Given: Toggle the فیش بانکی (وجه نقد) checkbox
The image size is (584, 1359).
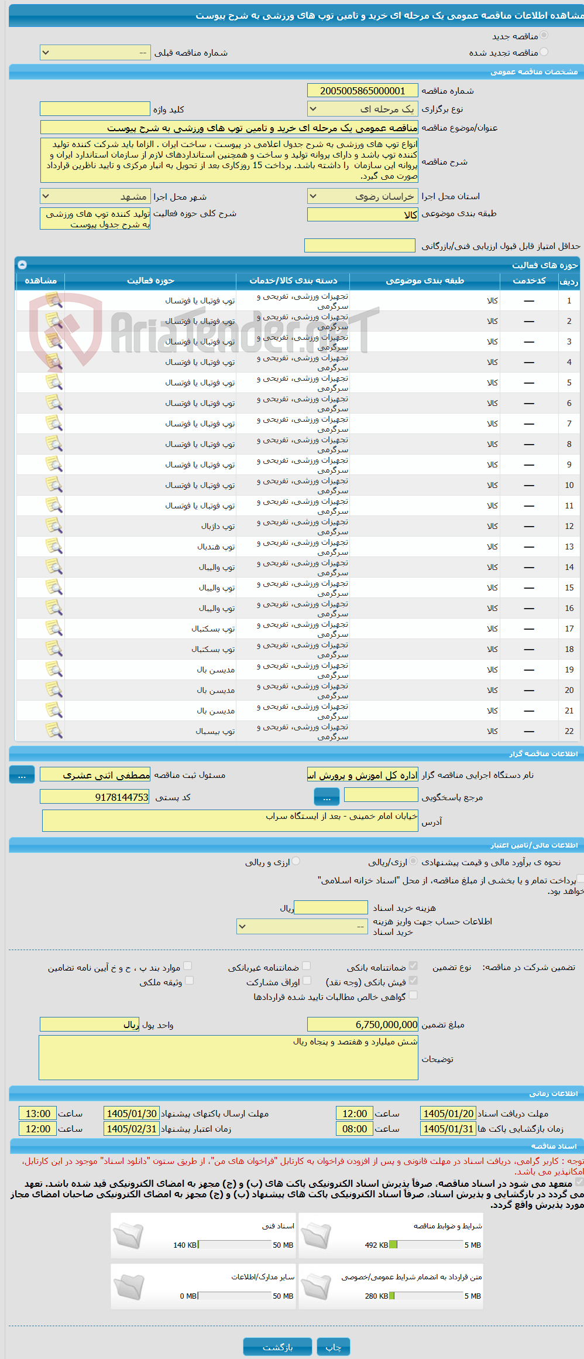Looking at the screenshot, I should click(x=413, y=981).
